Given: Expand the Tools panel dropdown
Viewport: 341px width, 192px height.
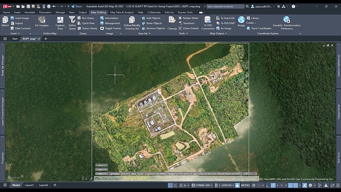Looking at the screenshot, I should (183, 34).
